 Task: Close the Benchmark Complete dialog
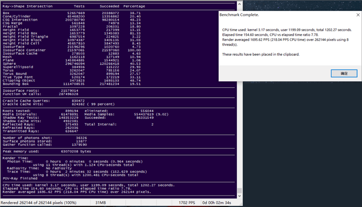(x=358, y=15)
